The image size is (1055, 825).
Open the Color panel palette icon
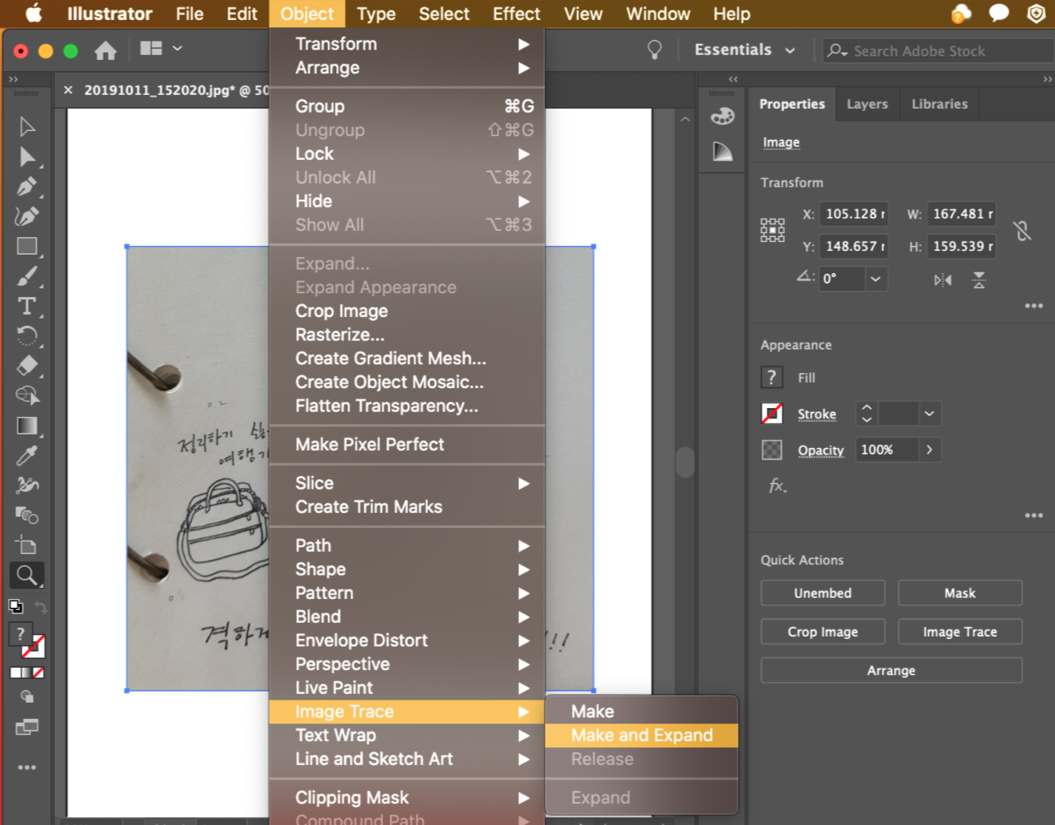(723, 116)
